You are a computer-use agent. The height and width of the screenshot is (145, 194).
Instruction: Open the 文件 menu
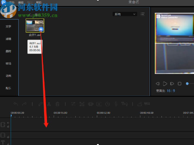click(x=12, y=2)
